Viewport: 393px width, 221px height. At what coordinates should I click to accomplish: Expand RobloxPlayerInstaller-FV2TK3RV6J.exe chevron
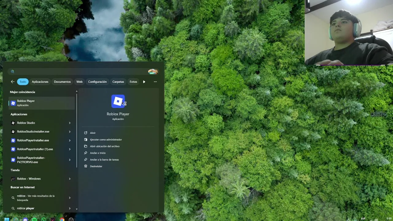pyautogui.click(x=70, y=160)
